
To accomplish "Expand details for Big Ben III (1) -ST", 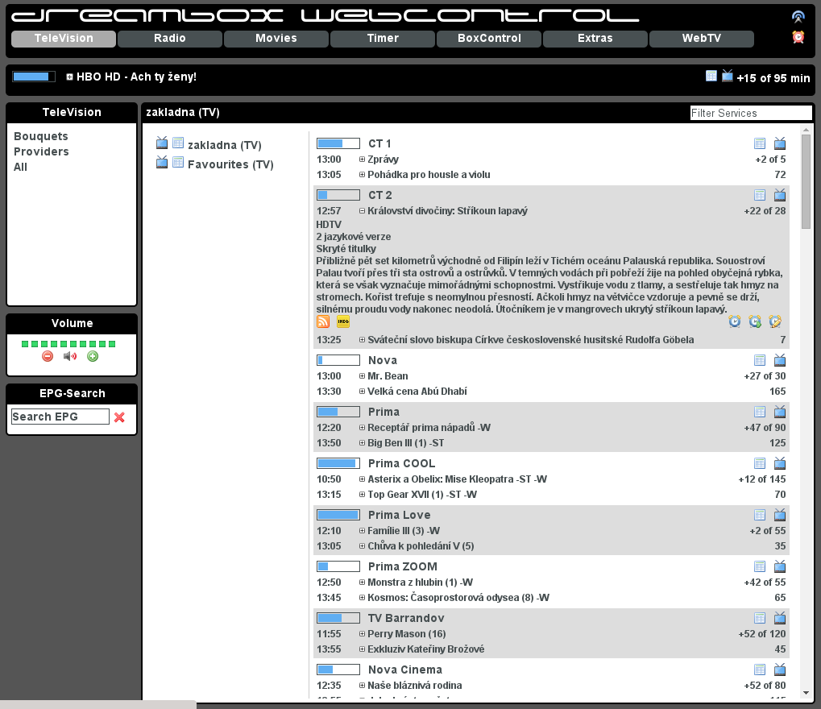I will [362, 443].
